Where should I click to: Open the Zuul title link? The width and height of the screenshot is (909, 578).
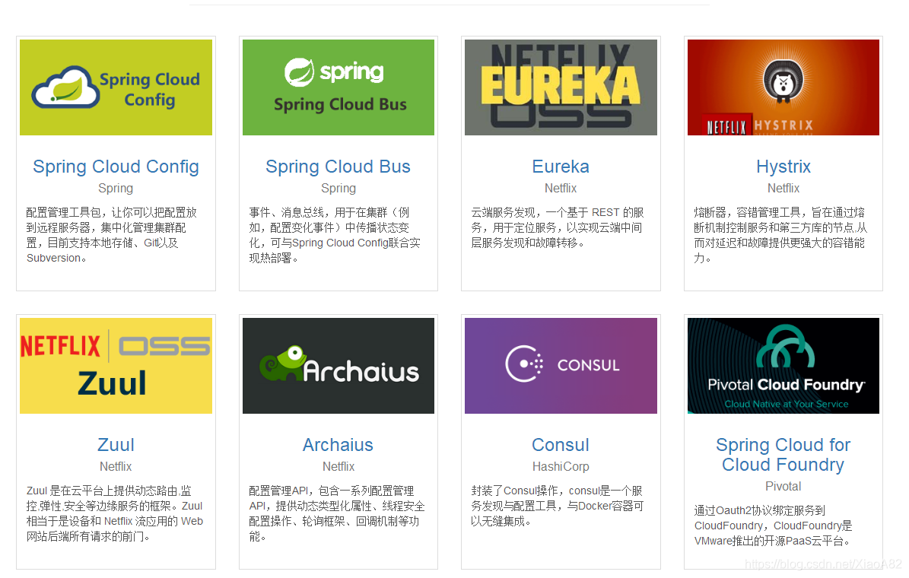pyautogui.click(x=116, y=445)
